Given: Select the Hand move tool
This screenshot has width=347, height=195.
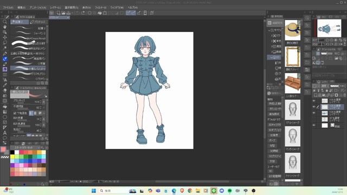Looking at the screenshot, I should pyautogui.click(x=5, y=27).
